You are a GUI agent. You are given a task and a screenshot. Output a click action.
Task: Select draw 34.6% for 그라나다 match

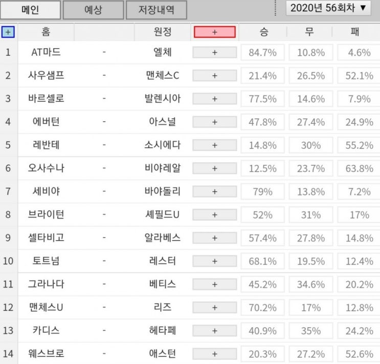[x=311, y=285]
